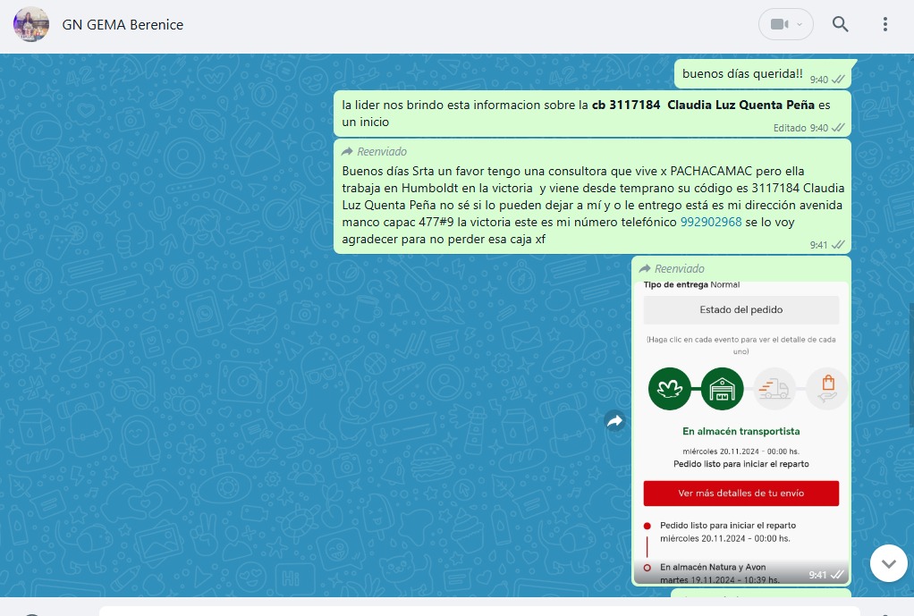Click the contact name GN GEMA Berenice
The image size is (914, 616).
click(123, 25)
